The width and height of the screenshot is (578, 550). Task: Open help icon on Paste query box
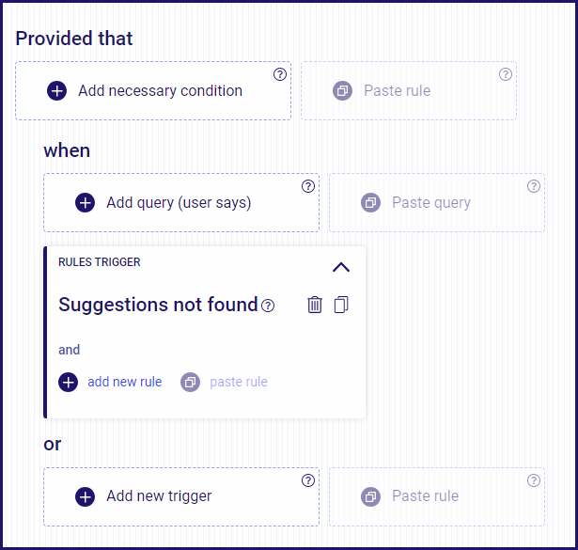coord(534,186)
